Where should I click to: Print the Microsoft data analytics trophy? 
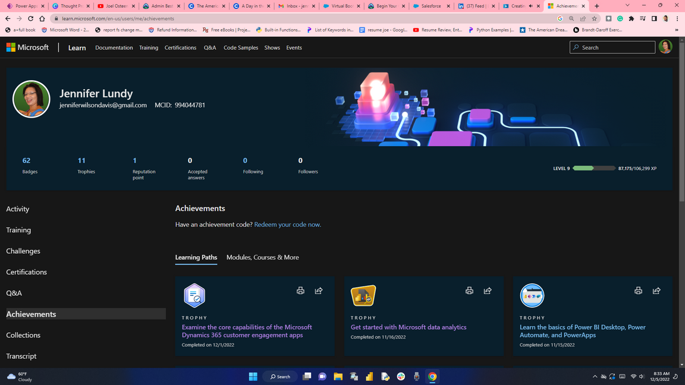(x=469, y=291)
